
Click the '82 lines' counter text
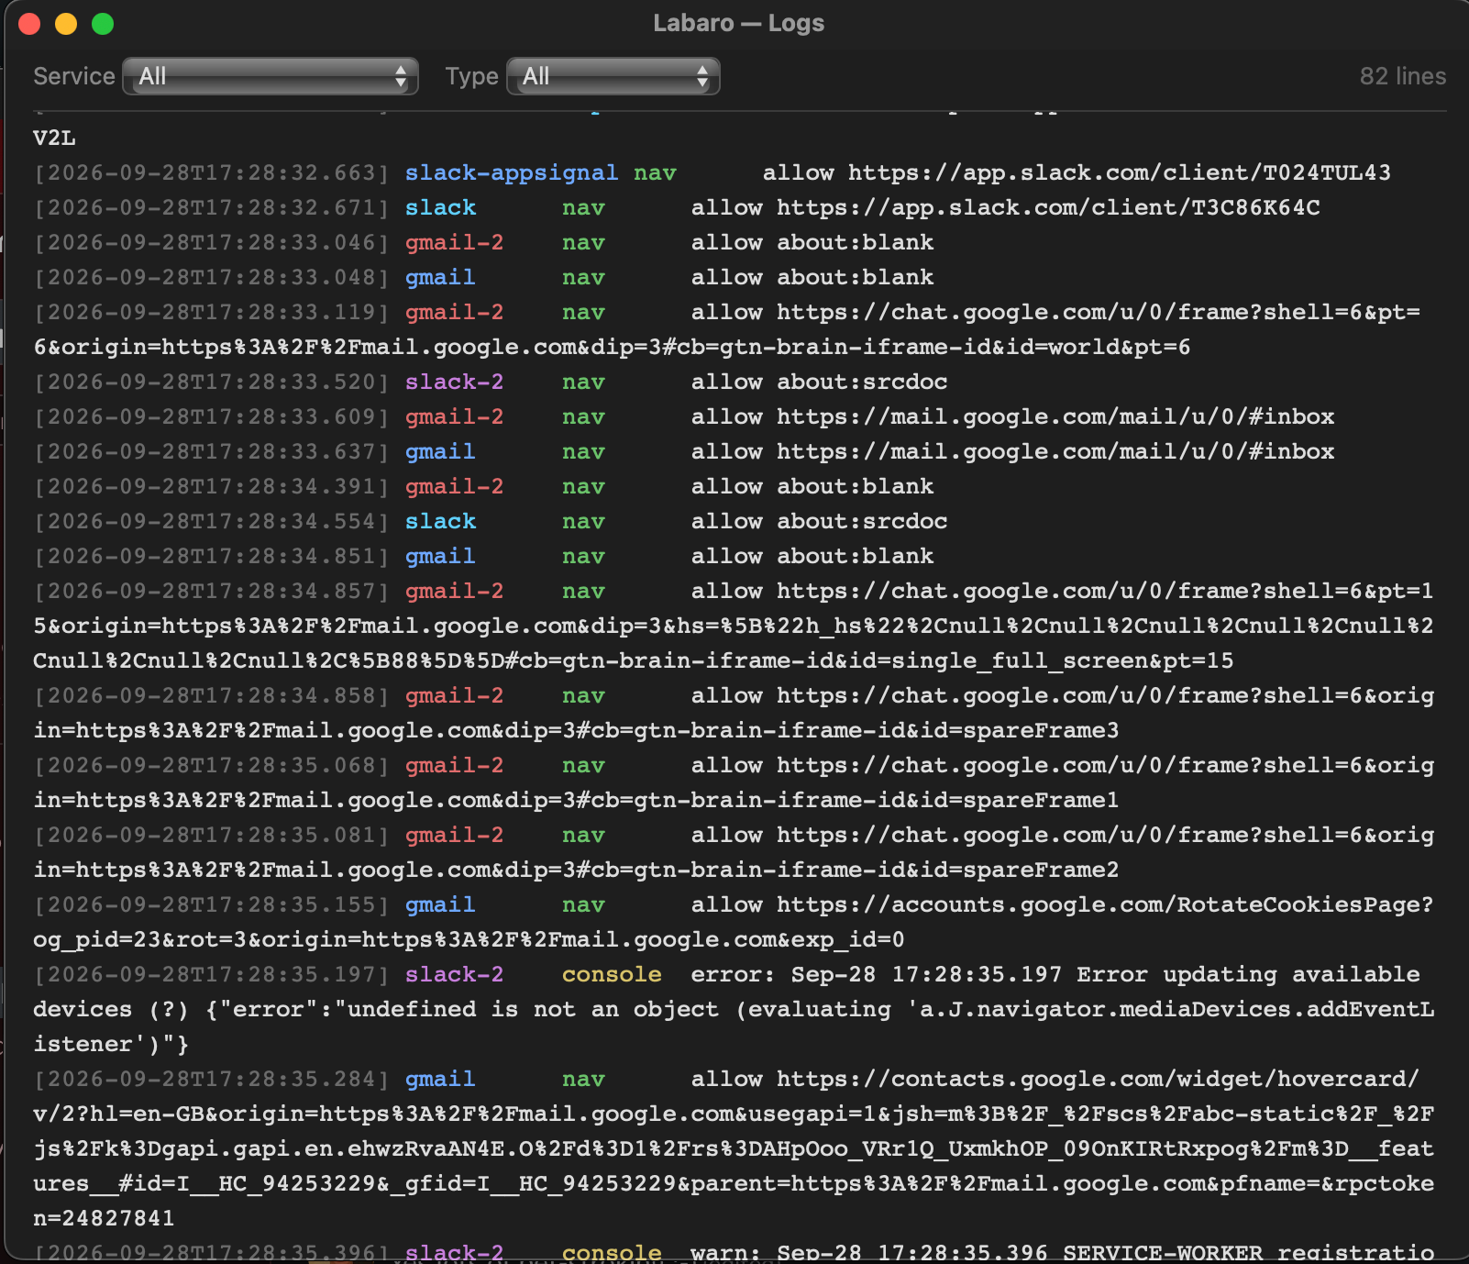[x=1402, y=76]
